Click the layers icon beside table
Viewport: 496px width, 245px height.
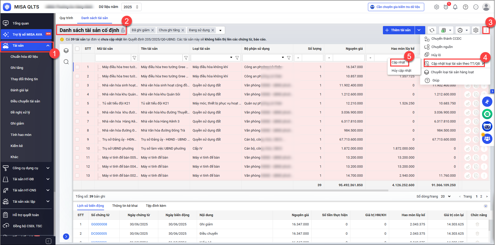coord(66,51)
